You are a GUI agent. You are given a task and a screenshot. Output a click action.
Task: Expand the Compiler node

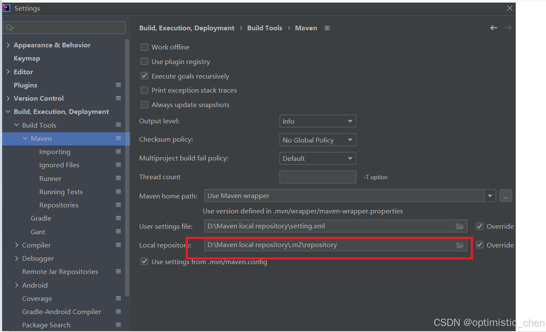pos(17,245)
